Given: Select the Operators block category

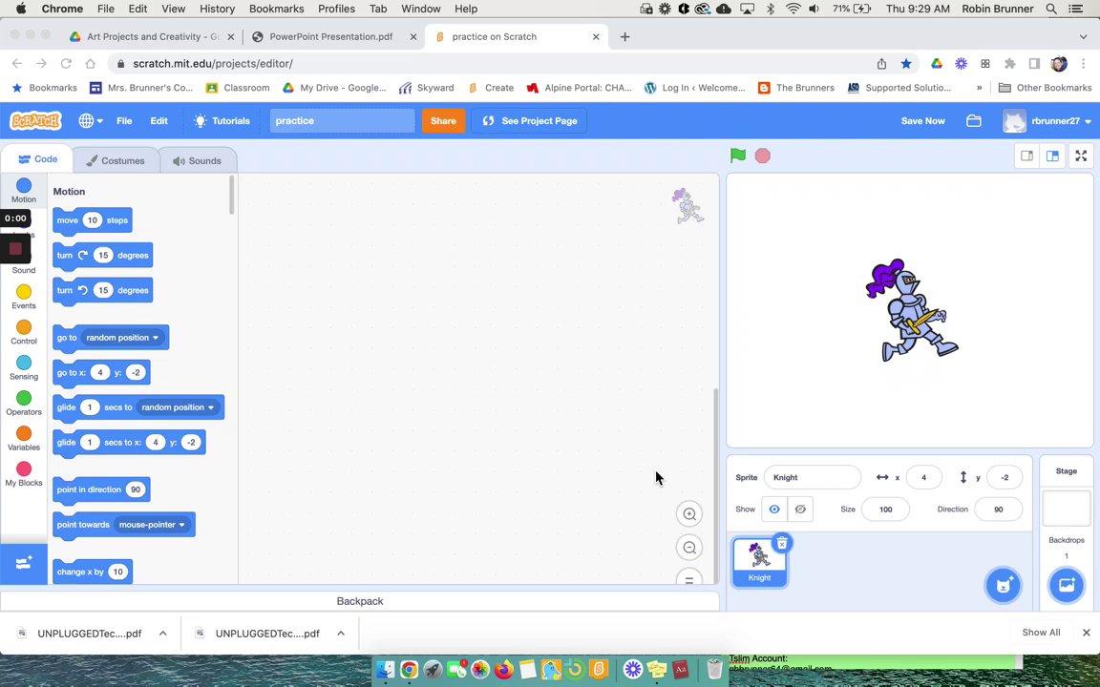Looking at the screenshot, I should coord(24,403).
